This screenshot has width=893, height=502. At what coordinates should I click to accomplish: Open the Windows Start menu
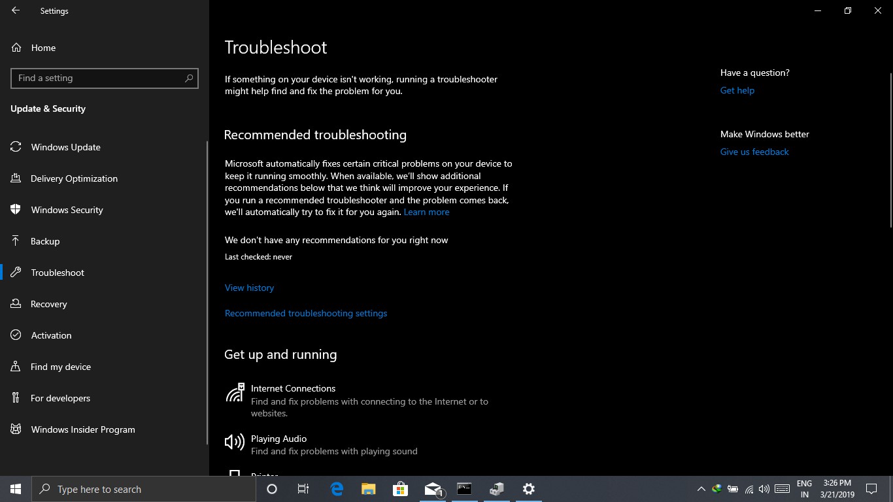click(16, 489)
